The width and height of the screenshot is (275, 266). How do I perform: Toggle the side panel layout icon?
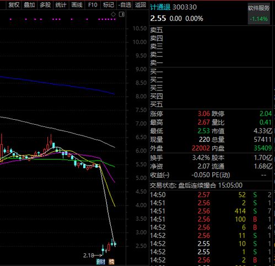click(122, 14)
